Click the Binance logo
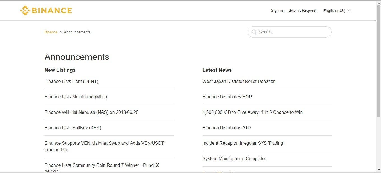381x173 pixels. 46,11
